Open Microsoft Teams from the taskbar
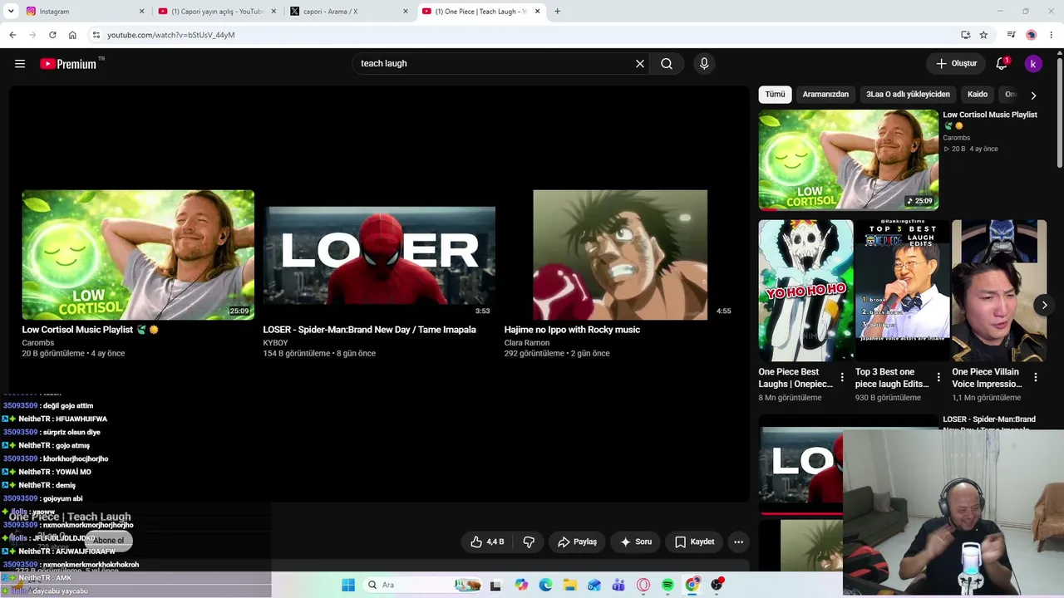This screenshot has height=598, width=1064. 618,585
